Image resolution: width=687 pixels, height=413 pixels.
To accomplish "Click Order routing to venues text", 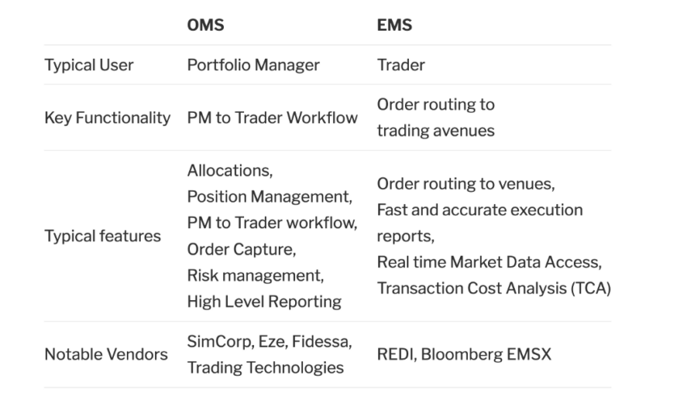I will coord(466,183).
